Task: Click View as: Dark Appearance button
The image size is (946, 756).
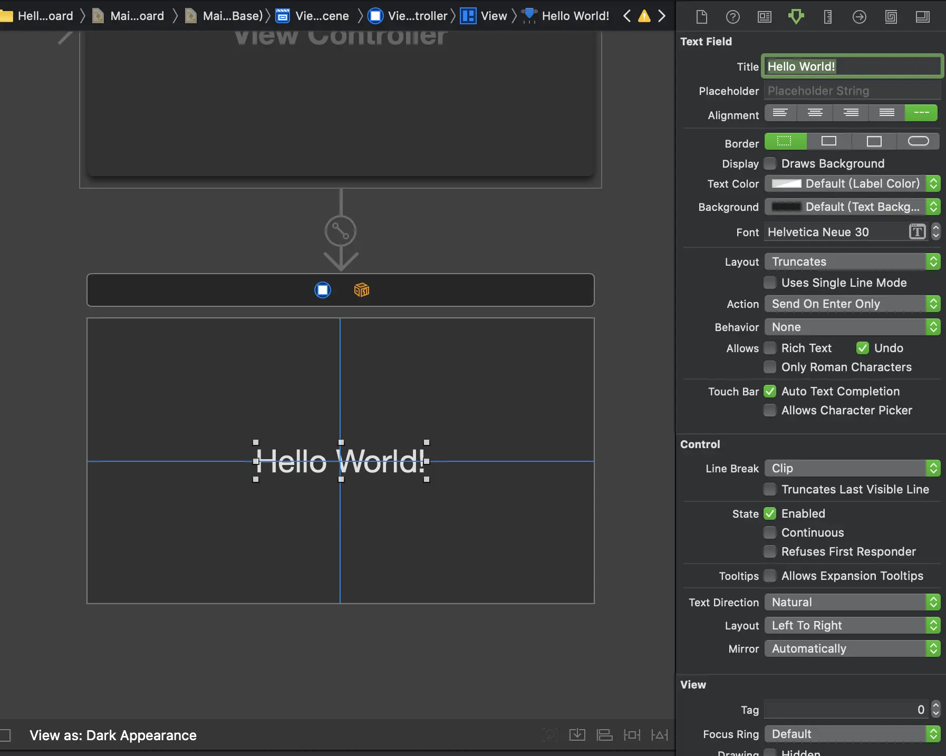Action: tap(113, 735)
